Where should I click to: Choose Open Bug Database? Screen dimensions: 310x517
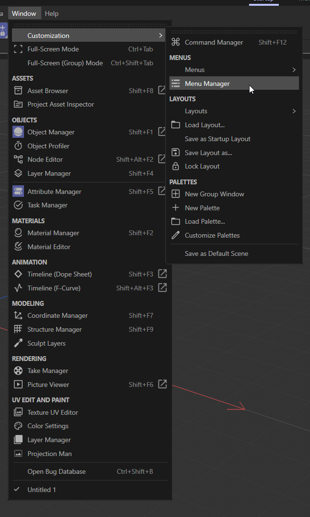coord(90,471)
